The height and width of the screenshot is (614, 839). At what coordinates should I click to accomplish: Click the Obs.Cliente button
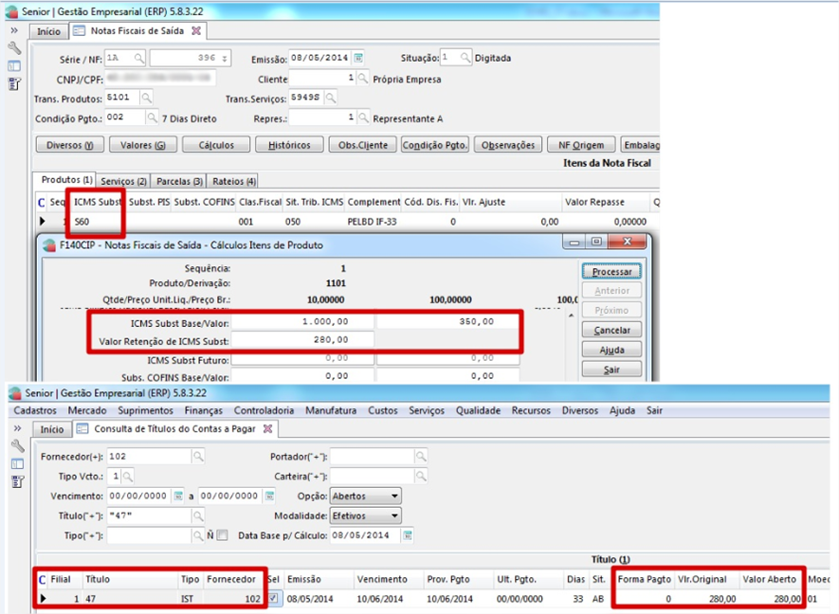click(362, 145)
